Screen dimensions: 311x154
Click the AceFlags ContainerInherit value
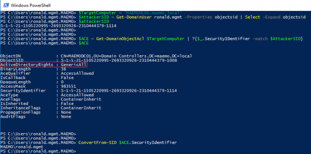[81, 99]
